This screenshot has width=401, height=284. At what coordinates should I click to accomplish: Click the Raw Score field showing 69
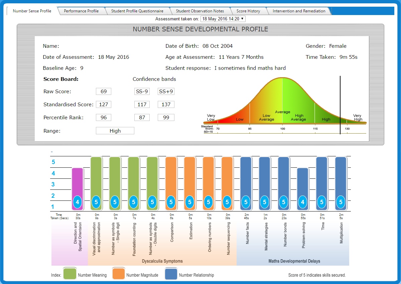[104, 92]
